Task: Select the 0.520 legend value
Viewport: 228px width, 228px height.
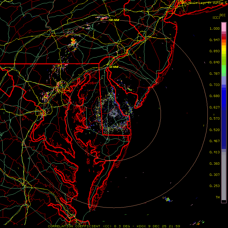Action: (215, 130)
